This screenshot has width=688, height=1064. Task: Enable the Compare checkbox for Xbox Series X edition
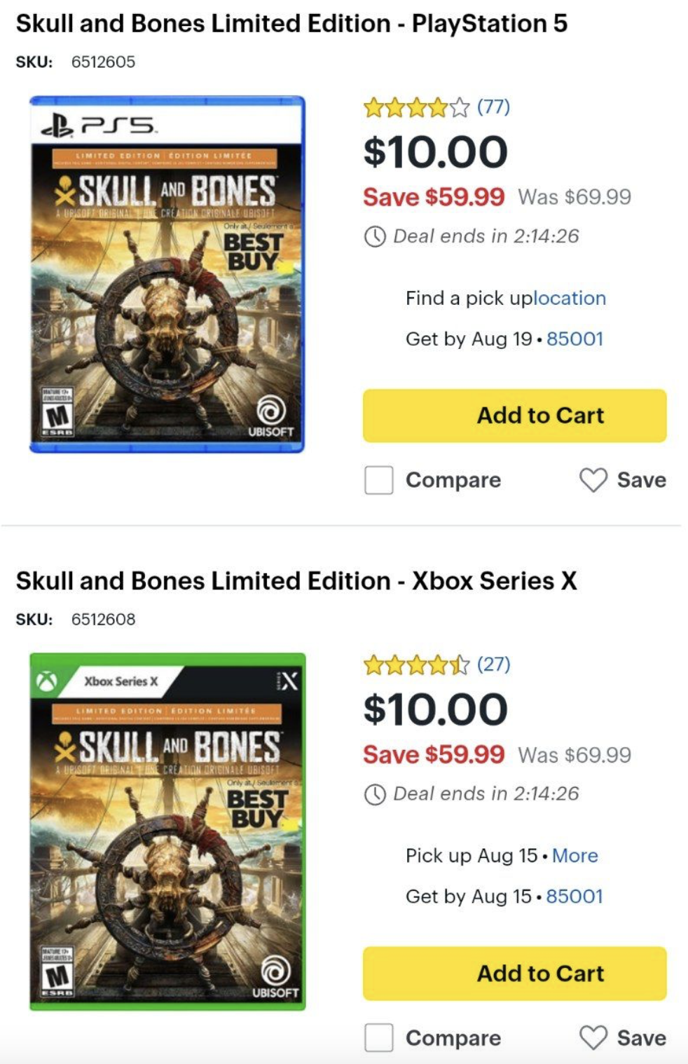click(379, 1037)
